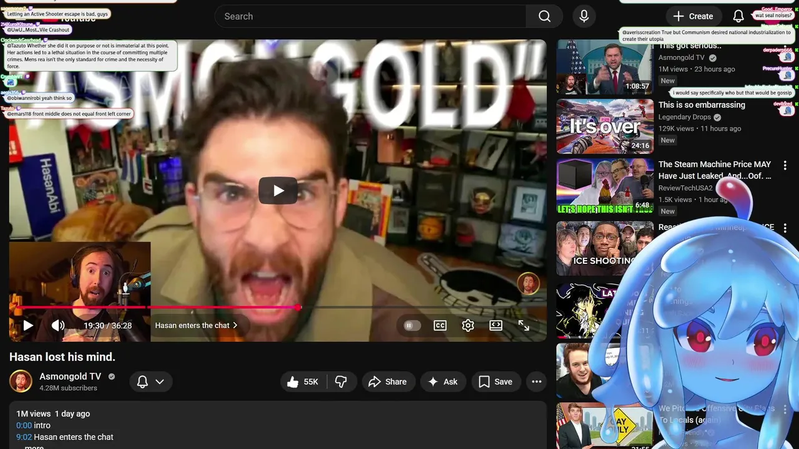Focus the YouTube search field
Image resolution: width=799 pixels, height=449 pixels.
tap(370, 16)
